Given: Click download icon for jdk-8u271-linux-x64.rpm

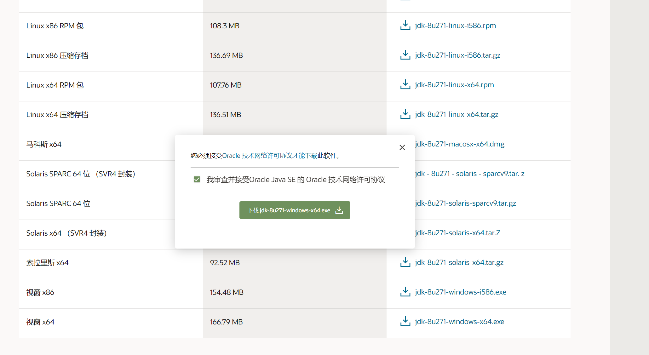Looking at the screenshot, I should pyautogui.click(x=405, y=84).
